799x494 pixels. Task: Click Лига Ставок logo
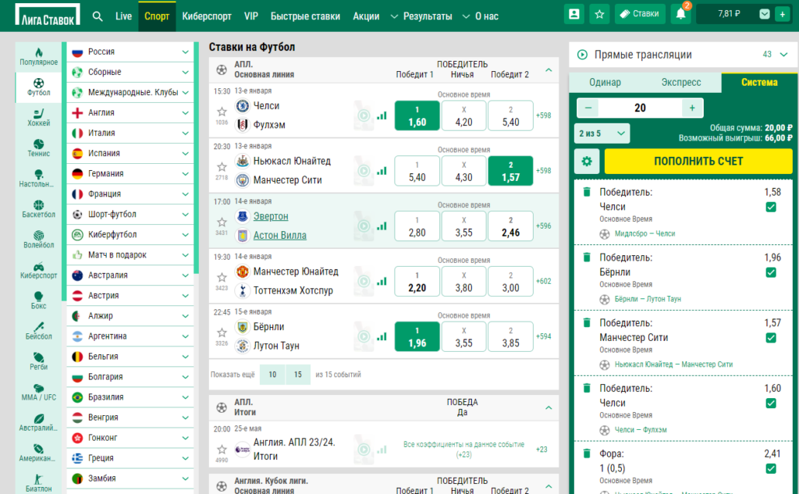tap(48, 15)
